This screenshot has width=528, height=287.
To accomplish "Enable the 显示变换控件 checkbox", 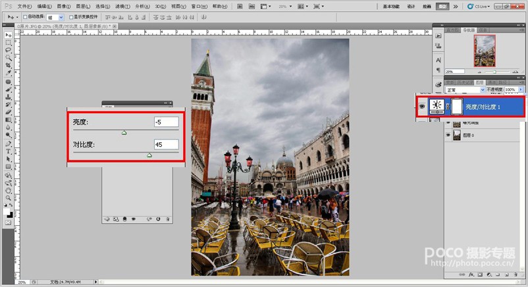I will 71,17.
